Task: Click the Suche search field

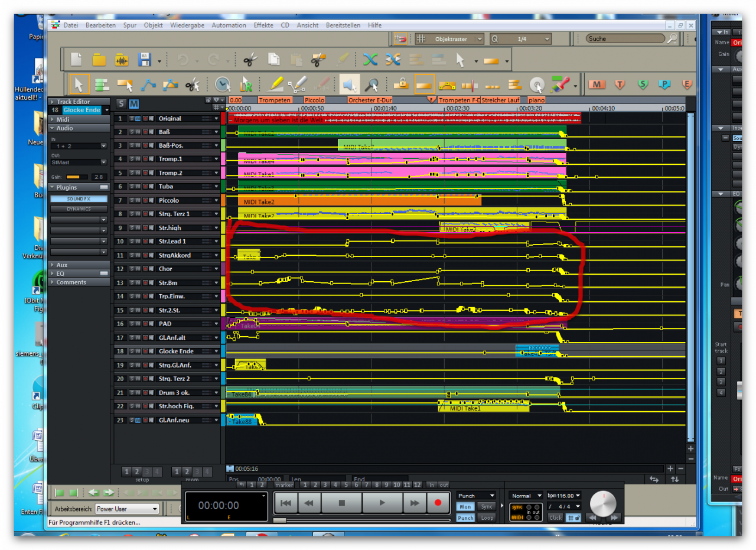Action: (x=626, y=38)
